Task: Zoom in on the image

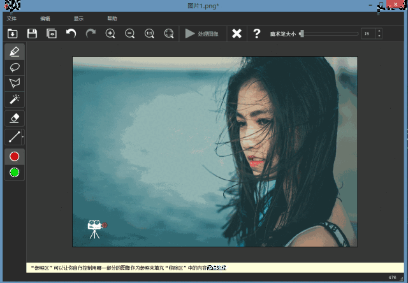Action: tap(110, 34)
